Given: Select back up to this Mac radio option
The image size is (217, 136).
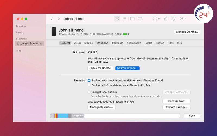Looking at the screenshot, I should click(x=89, y=85).
